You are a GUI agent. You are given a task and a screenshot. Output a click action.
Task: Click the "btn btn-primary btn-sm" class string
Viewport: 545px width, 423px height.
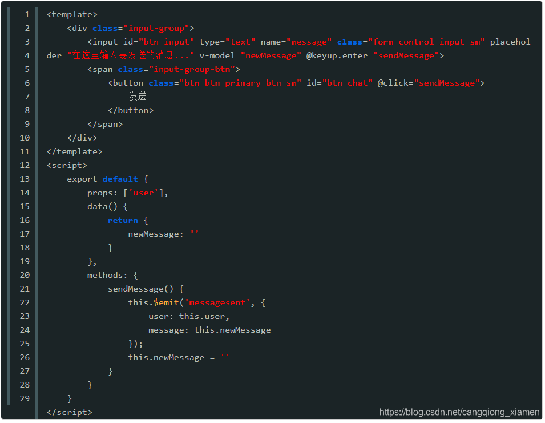pyautogui.click(x=240, y=83)
